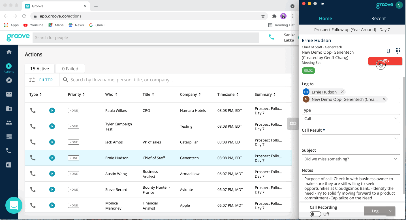The image size is (406, 220).
Task: Sort by the Title column
Action: pyautogui.click(x=148, y=94)
